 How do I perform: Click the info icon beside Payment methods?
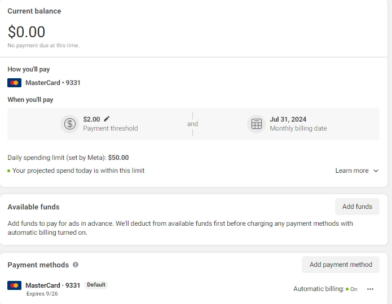[76, 265]
